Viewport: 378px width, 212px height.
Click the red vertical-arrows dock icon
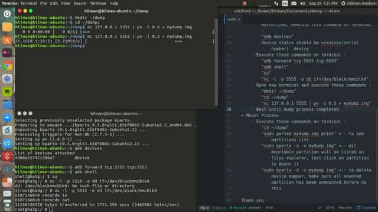7,157
